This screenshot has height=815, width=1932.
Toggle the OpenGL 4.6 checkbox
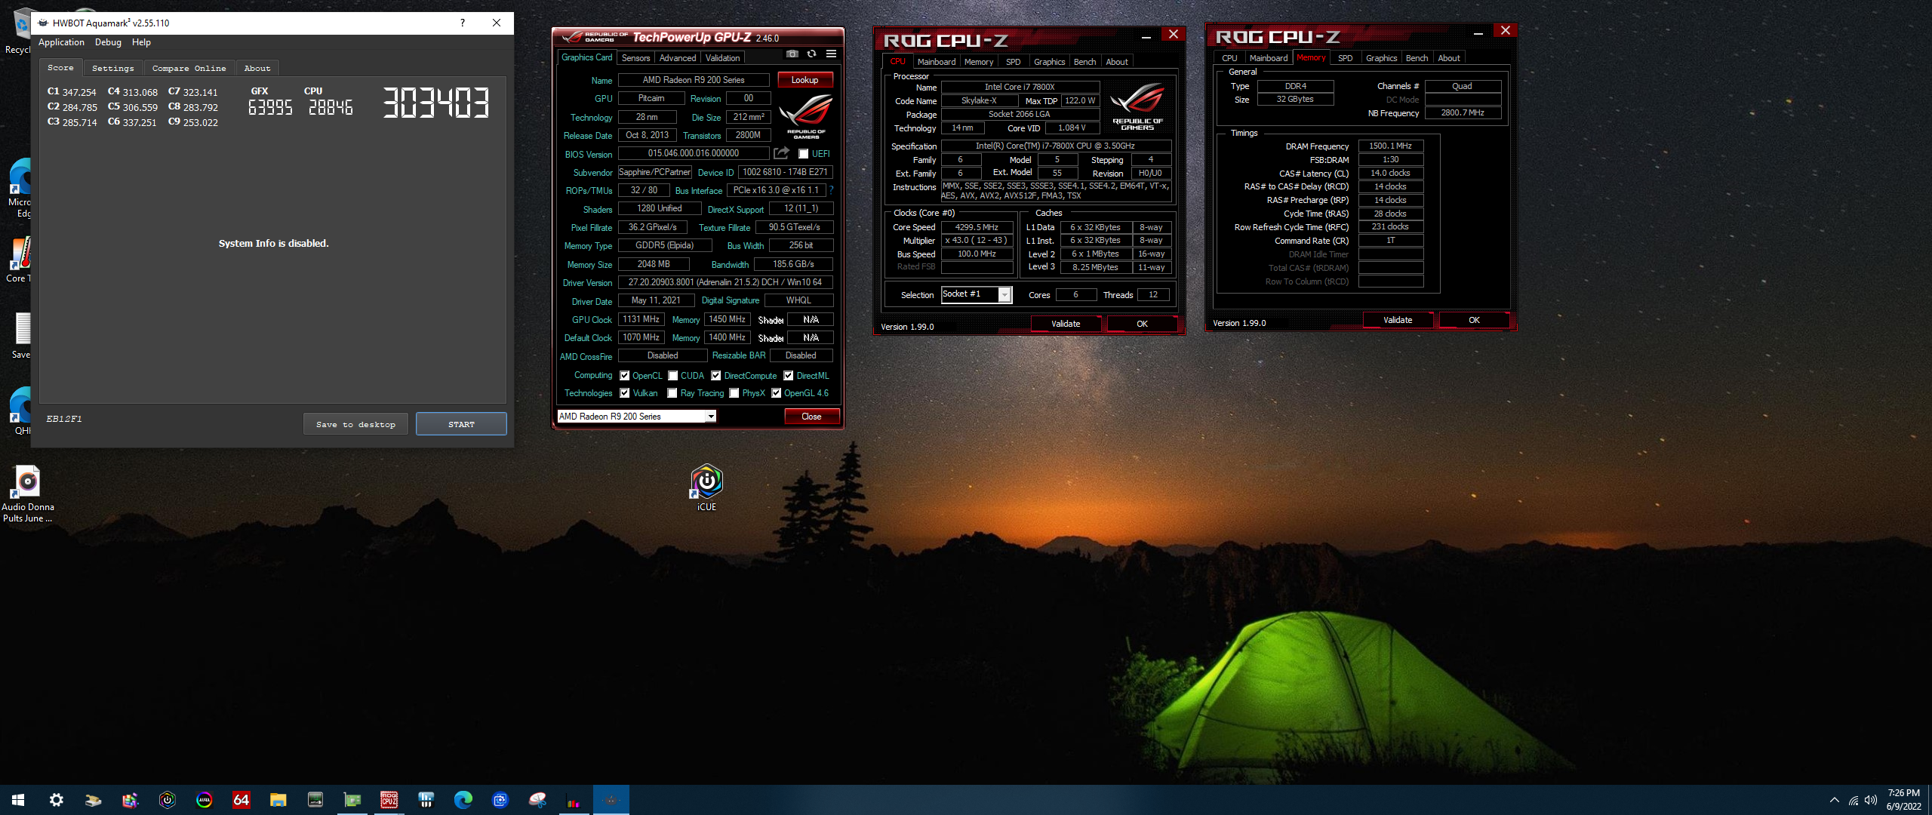coord(776,393)
